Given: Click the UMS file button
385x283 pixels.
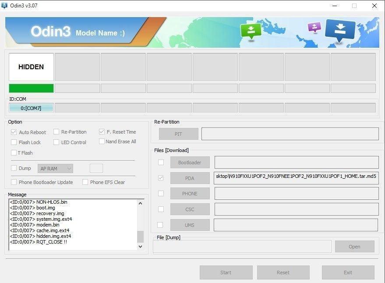Looking at the screenshot, I should (x=190, y=225).
